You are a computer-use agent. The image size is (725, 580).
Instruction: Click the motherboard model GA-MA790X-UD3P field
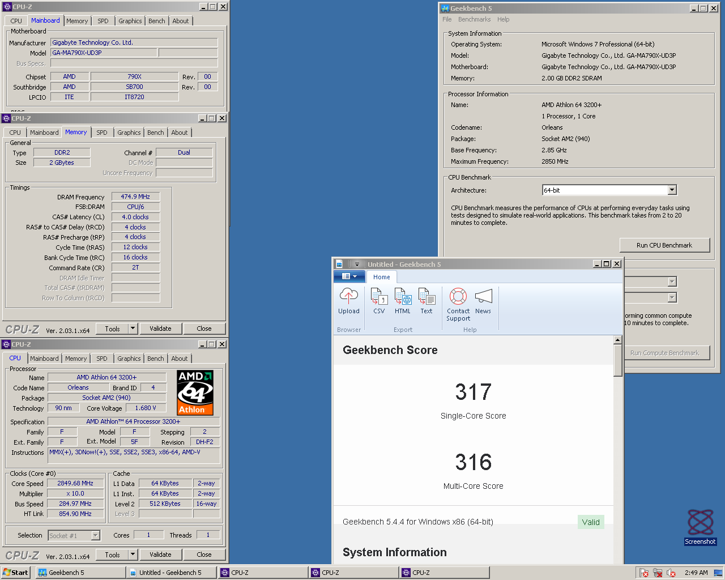tap(104, 53)
